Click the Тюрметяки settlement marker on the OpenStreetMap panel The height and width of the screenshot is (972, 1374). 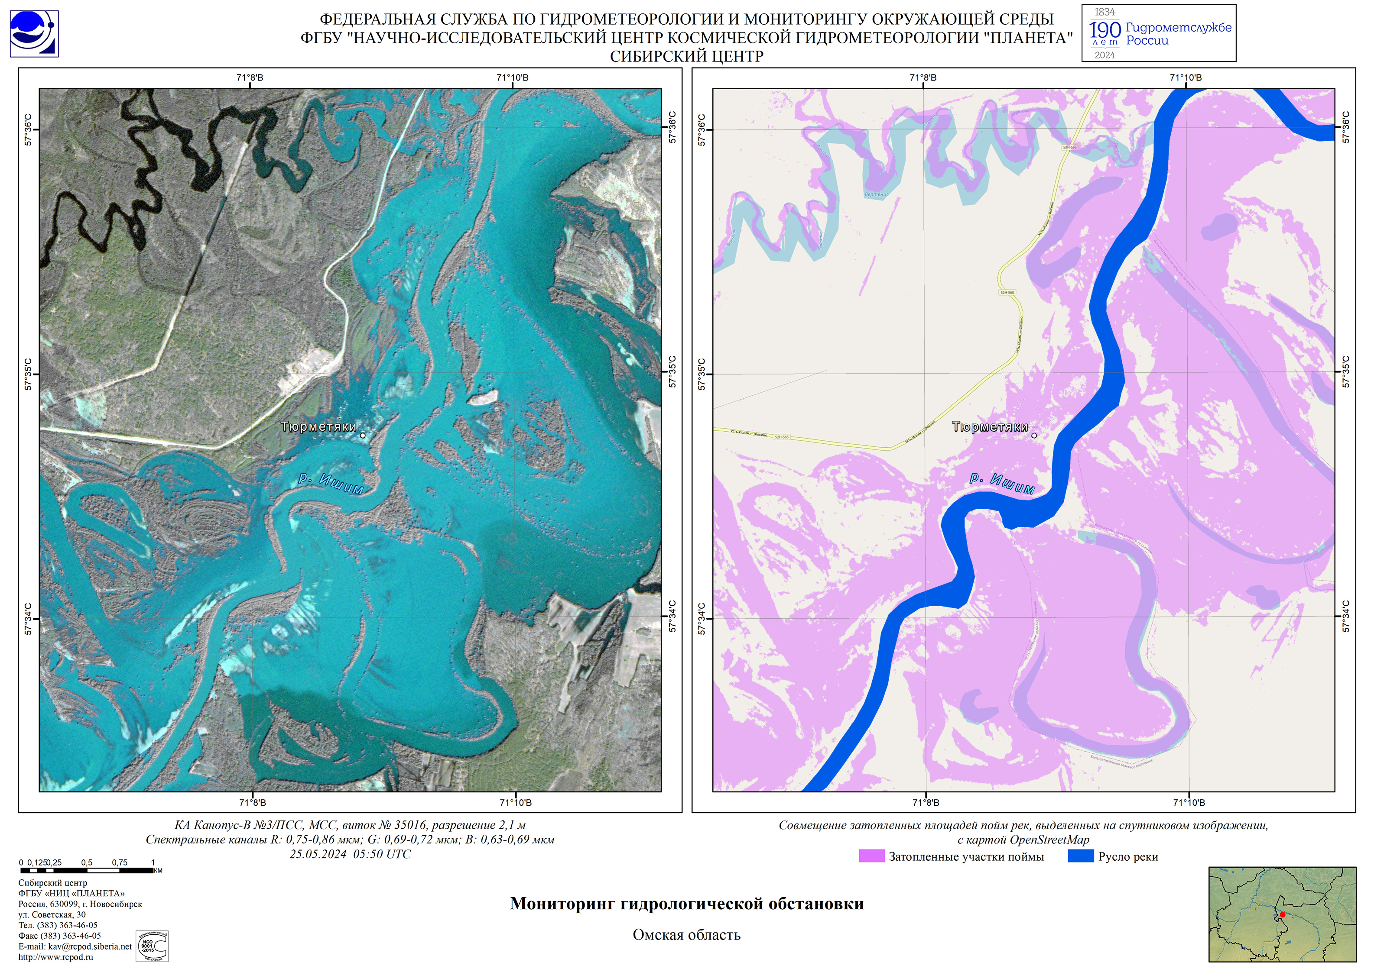point(1034,436)
